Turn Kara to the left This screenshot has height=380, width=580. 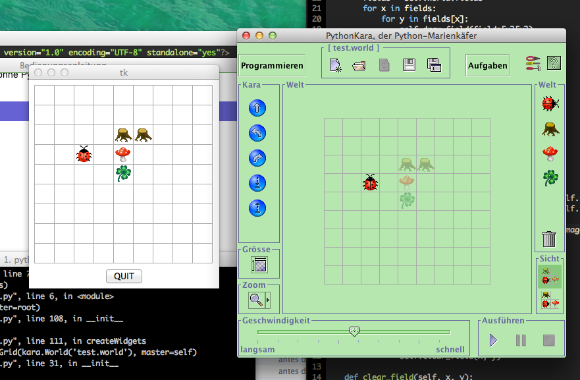coord(257,133)
